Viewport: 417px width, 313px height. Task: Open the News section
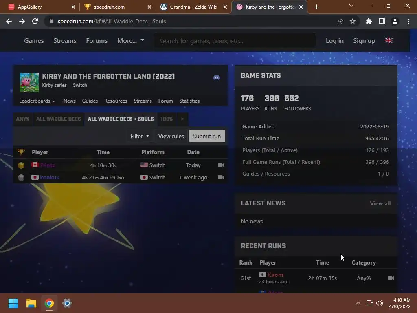69,101
